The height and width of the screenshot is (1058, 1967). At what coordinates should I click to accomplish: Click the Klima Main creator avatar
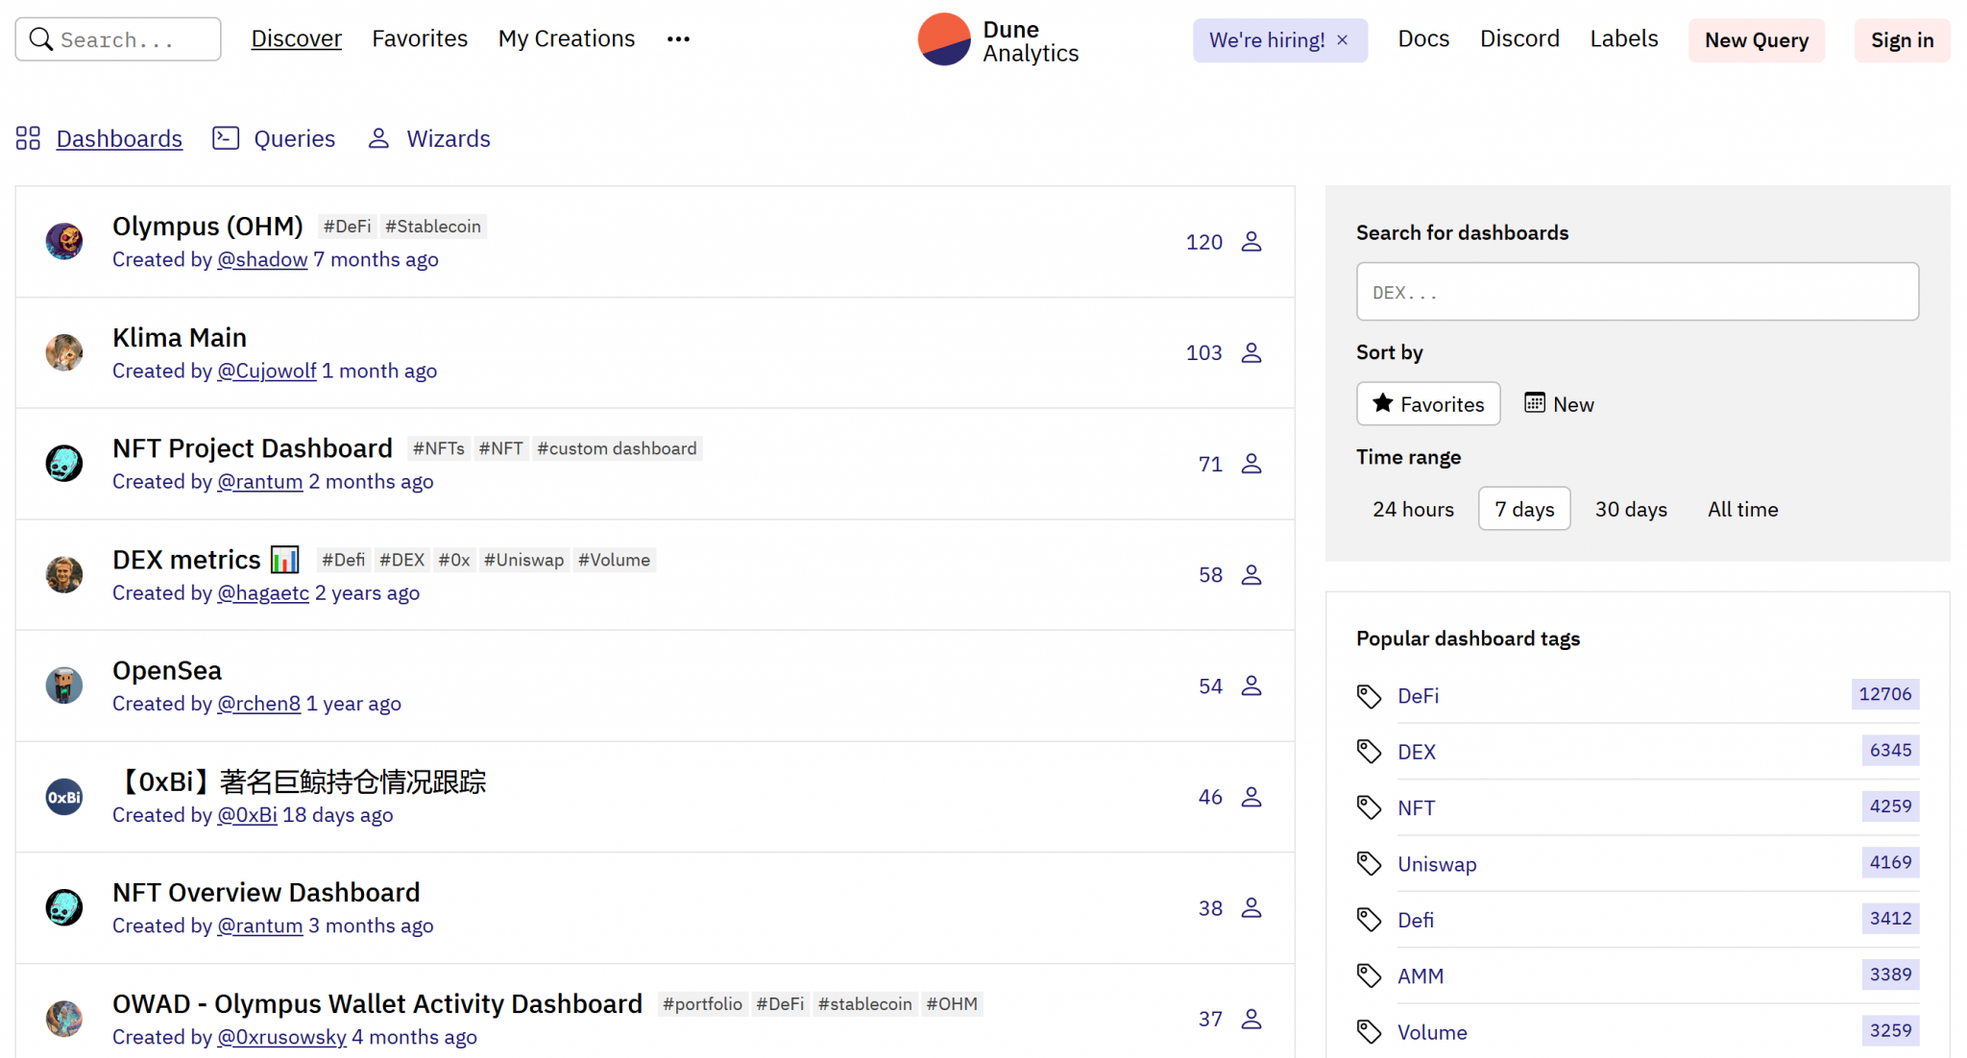click(x=64, y=352)
